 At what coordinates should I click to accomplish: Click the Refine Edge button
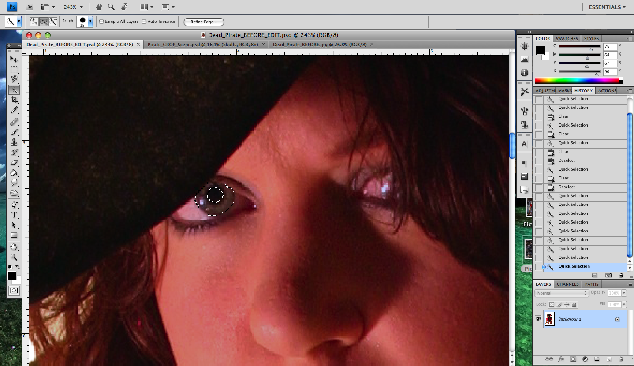(203, 22)
